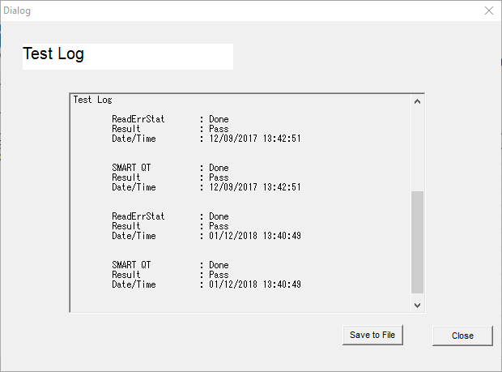502x372 pixels.
Task: Click the Save to File button
Action: pos(372,335)
